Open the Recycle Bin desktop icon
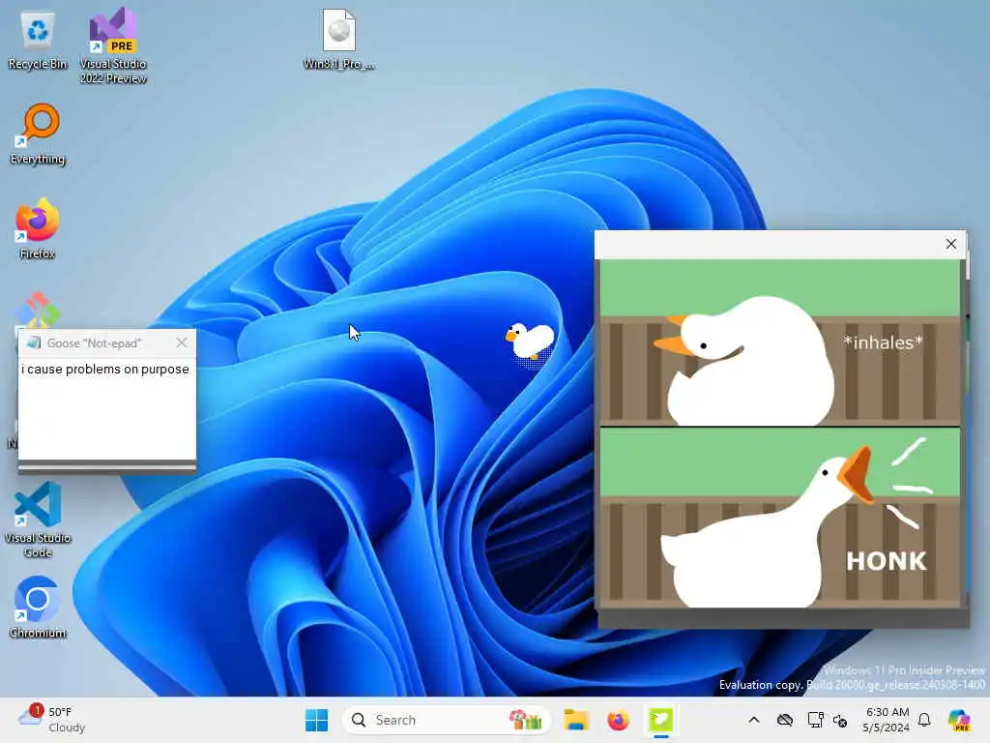990x743 pixels. [38, 41]
